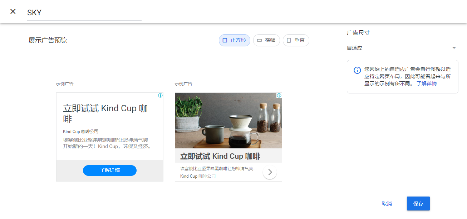Click the ad size dropdown arrow
467x219 pixels.
point(454,48)
